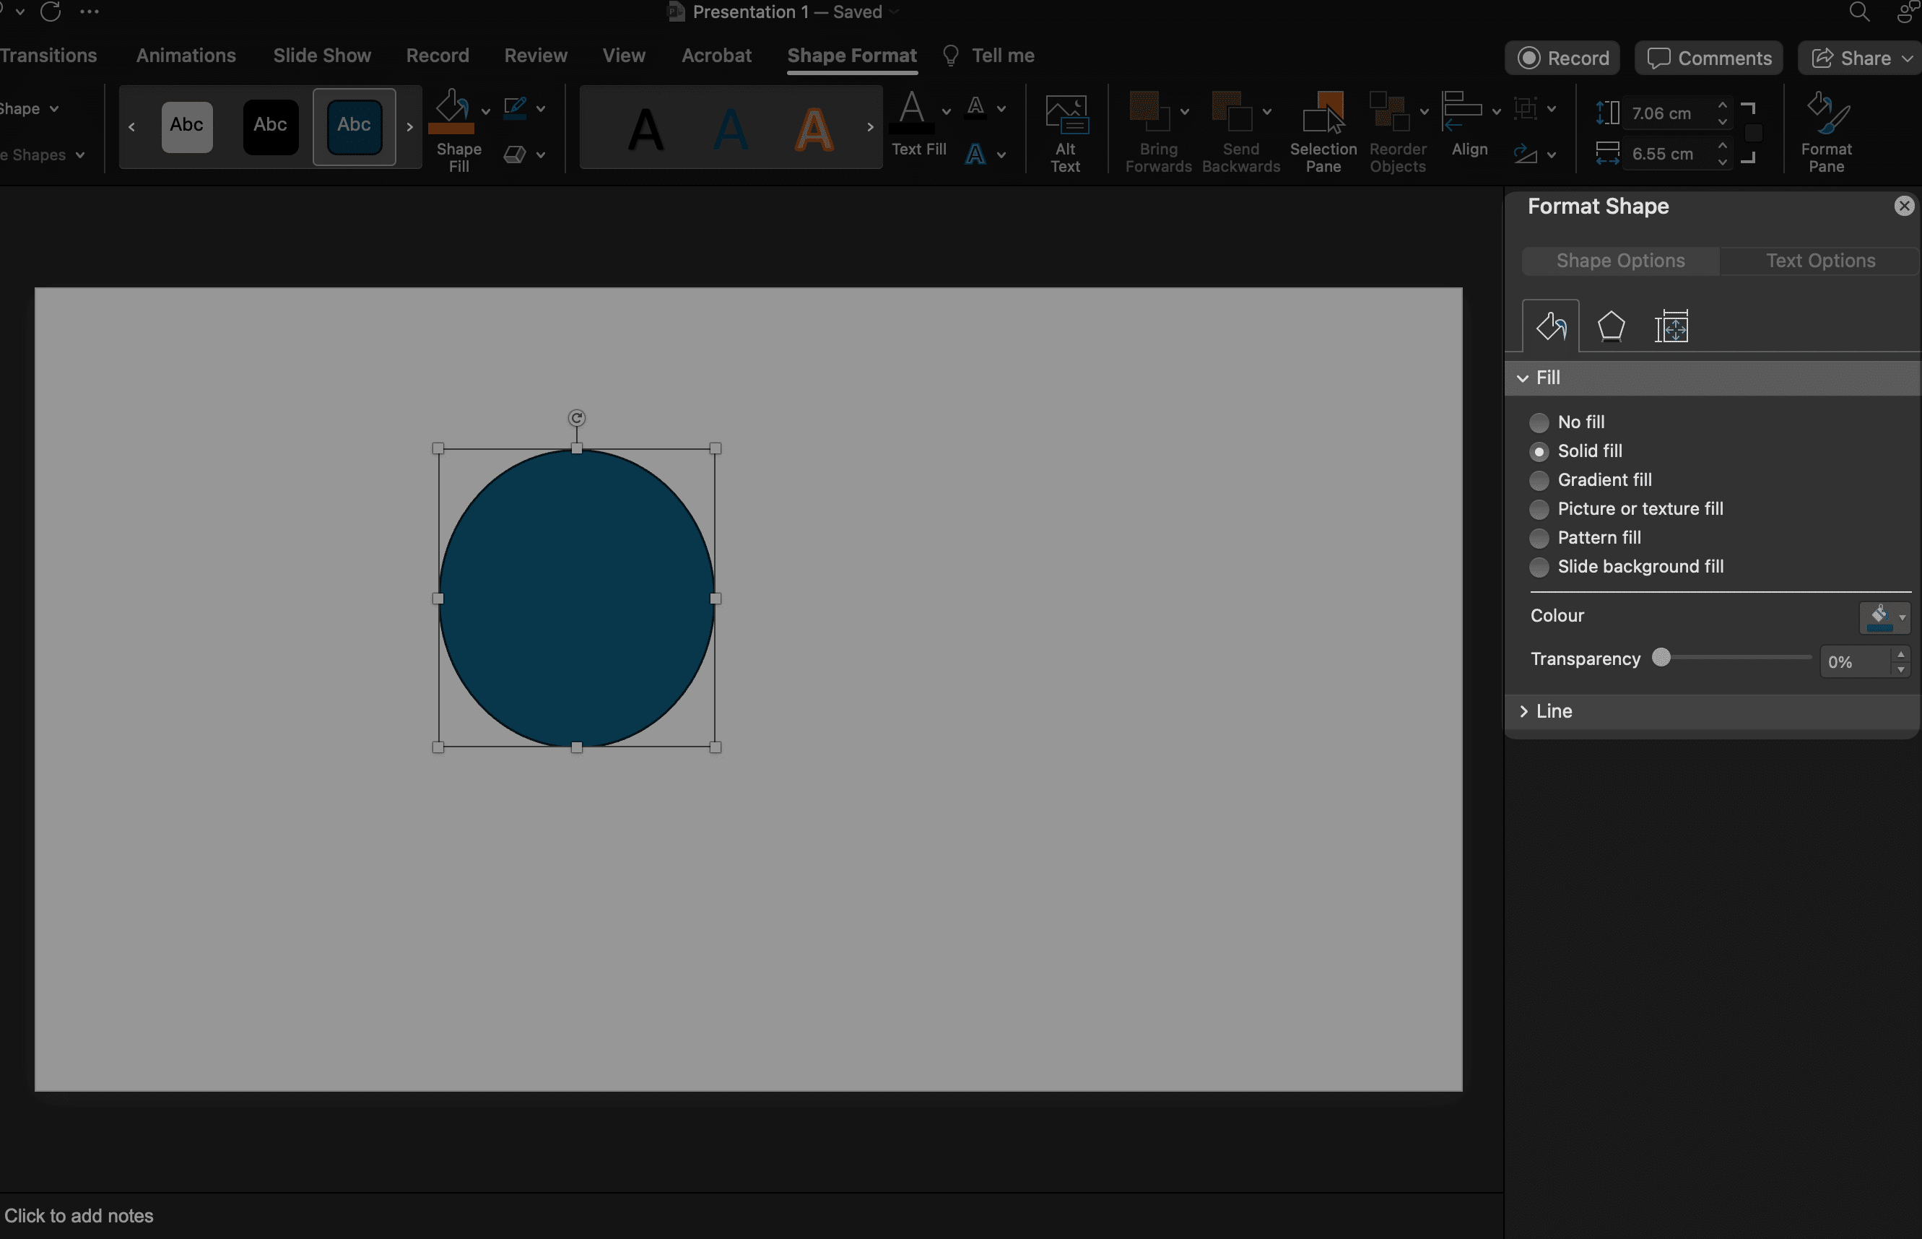1922x1239 pixels.
Task: Open the more options ellipsis in title bar
Action: point(90,12)
